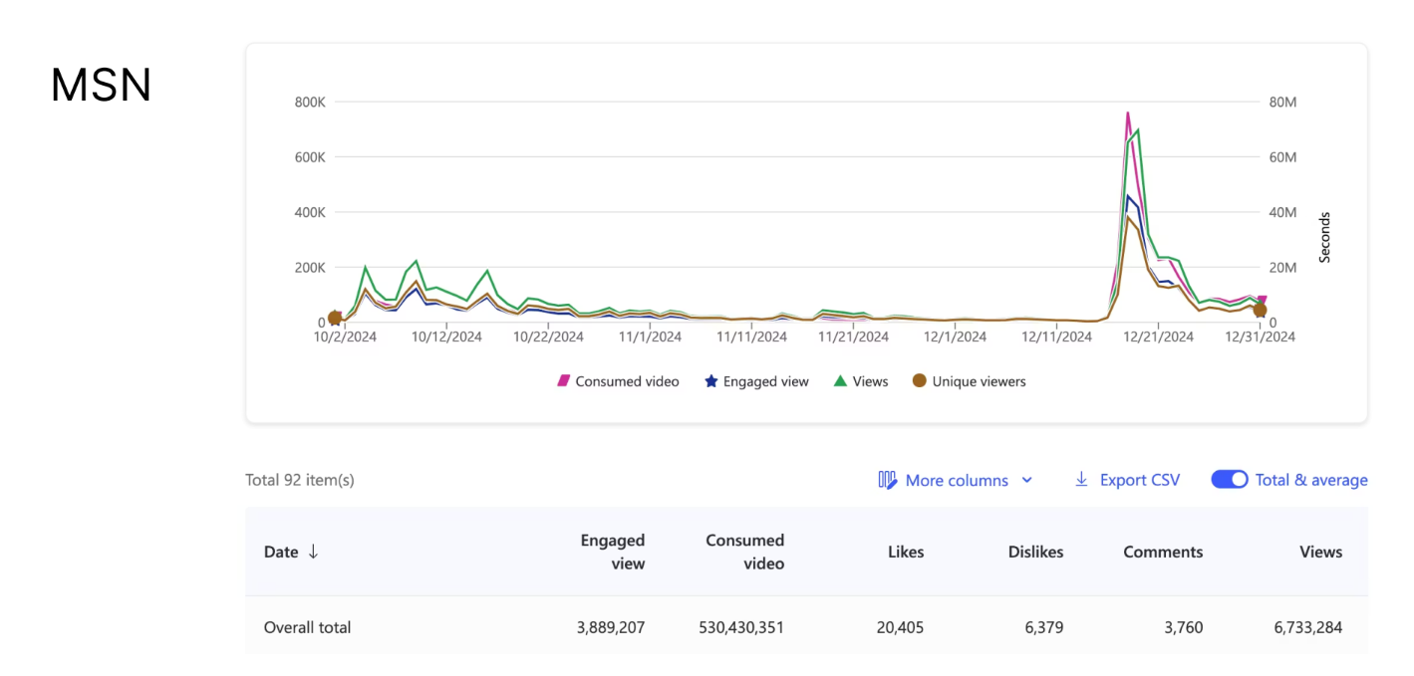Toggle Consumed video series in legend
The height and width of the screenshot is (676, 1414).
point(618,381)
